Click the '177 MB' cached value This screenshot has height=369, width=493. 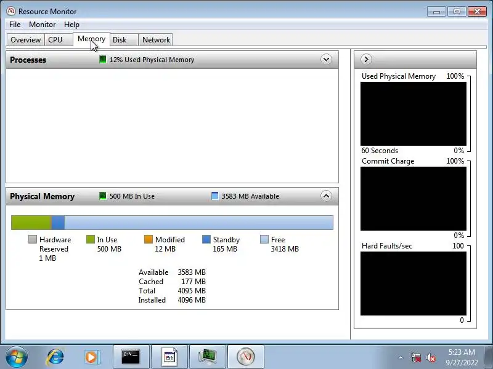[x=194, y=282]
